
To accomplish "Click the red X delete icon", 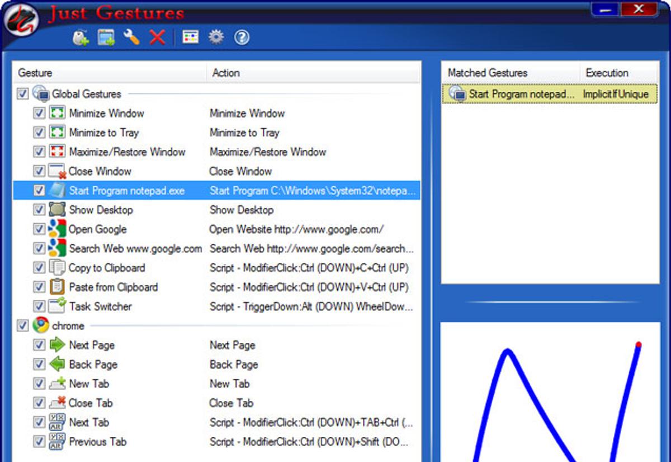I will (158, 37).
